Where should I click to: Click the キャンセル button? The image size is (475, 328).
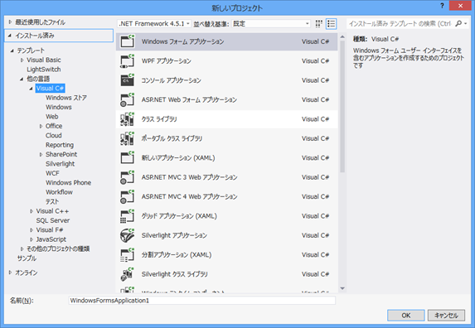pyautogui.click(x=446, y=316)
